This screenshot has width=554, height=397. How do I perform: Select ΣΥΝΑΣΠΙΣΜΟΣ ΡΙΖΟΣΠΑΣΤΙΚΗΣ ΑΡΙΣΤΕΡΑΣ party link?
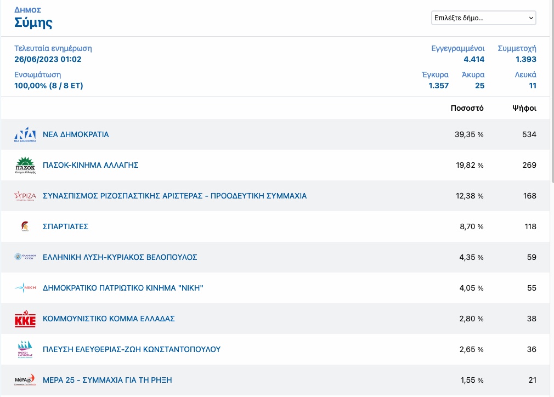(x=174, y=196)
